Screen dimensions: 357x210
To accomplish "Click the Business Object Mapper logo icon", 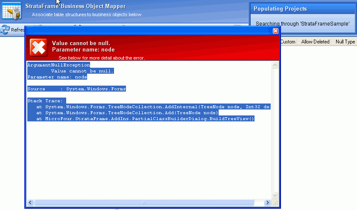I will point(12,11).
